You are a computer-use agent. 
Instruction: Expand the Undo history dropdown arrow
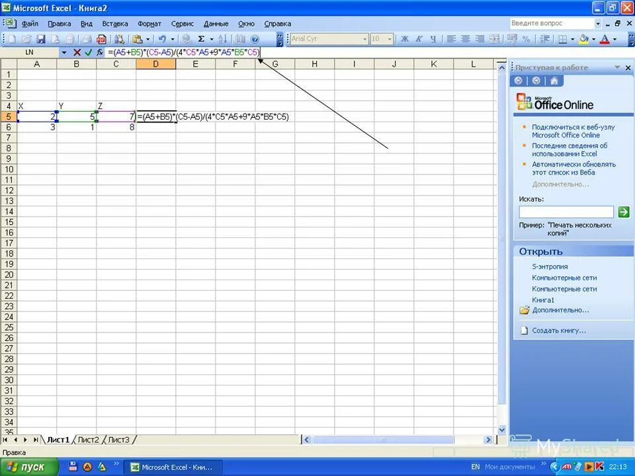coord(172,39)
